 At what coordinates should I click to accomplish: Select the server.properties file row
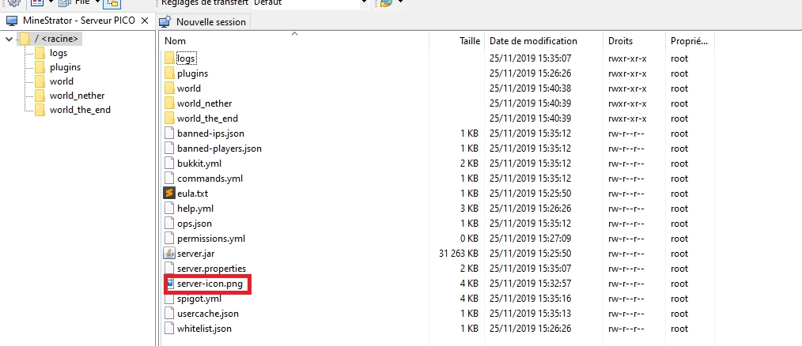point(211,269)
